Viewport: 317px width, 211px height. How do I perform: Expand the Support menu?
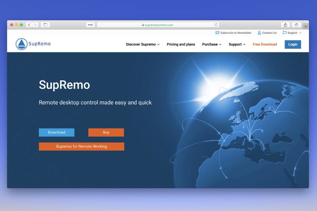237,44
